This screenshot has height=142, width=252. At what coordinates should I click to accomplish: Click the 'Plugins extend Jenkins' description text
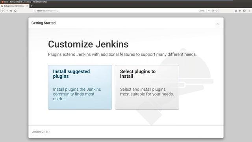(122, 54)
